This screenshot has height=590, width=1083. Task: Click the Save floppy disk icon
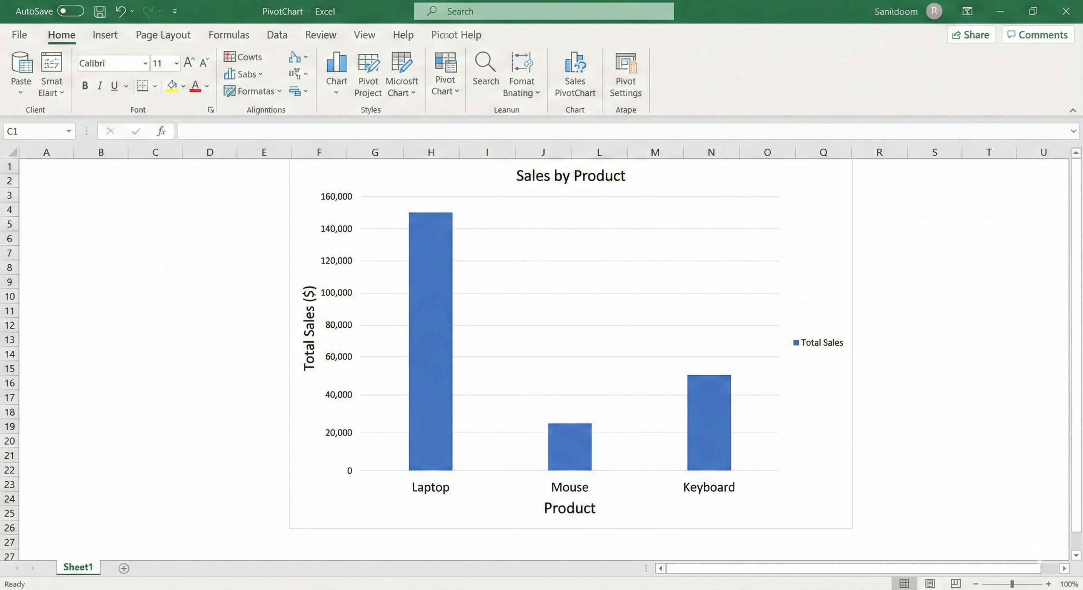pos(100,12)
